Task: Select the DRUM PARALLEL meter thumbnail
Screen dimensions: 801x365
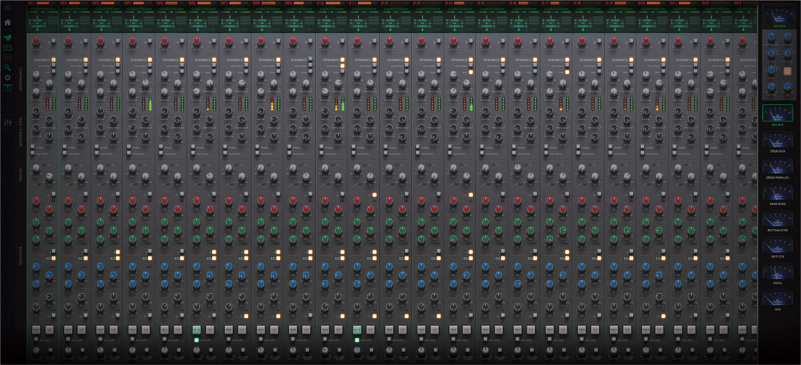Action: pos(778,166)
